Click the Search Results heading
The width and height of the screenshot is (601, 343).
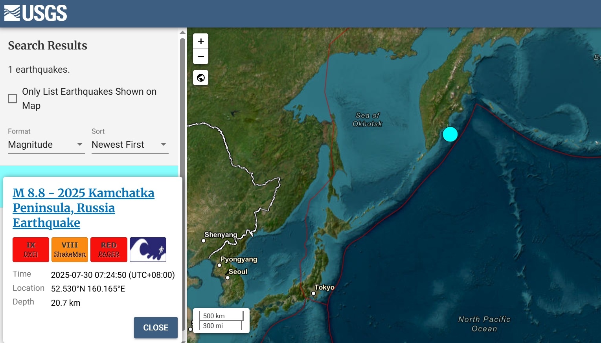click(x=48, y=46)
